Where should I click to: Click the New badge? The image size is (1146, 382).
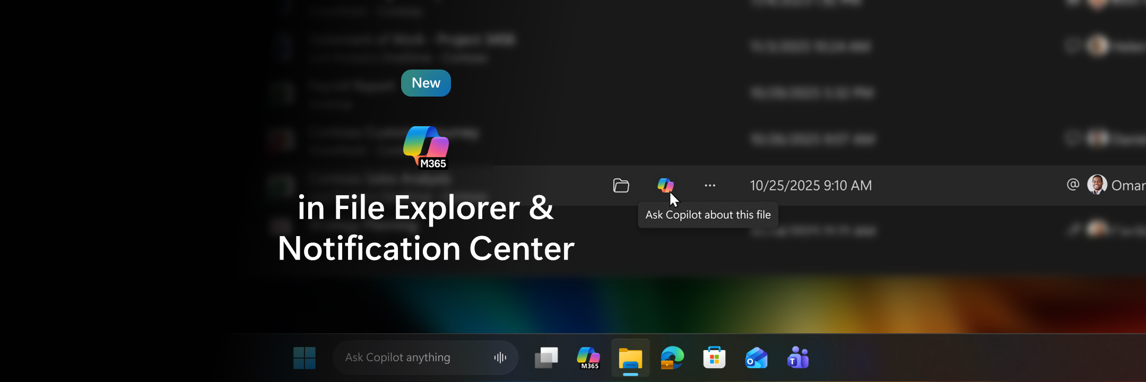(426, 83)
